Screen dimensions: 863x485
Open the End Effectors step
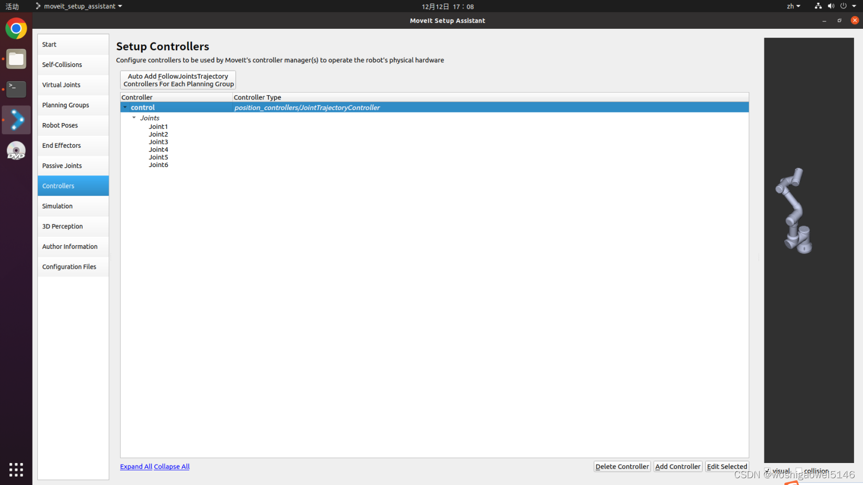tap(73, 146)
